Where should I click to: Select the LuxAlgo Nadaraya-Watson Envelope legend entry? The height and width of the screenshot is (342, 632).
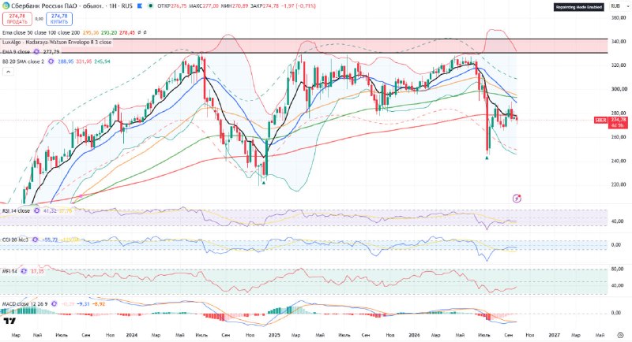tap(57, 43)
